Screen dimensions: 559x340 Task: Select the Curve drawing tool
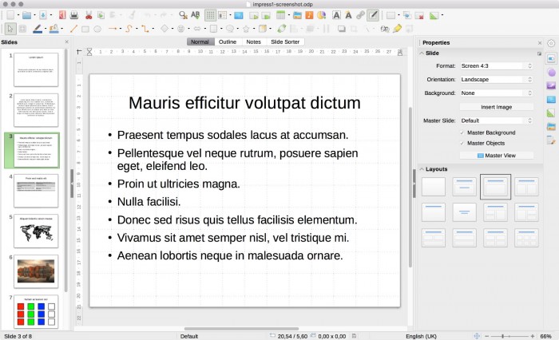coord(129,29)
